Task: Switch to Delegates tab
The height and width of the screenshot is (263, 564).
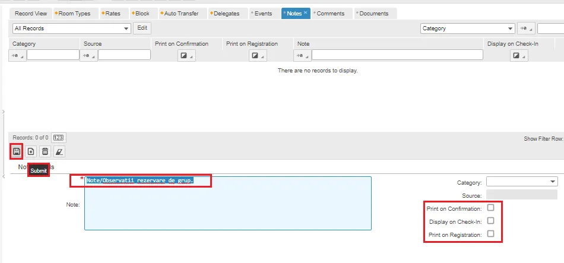Action: [227, 13]
